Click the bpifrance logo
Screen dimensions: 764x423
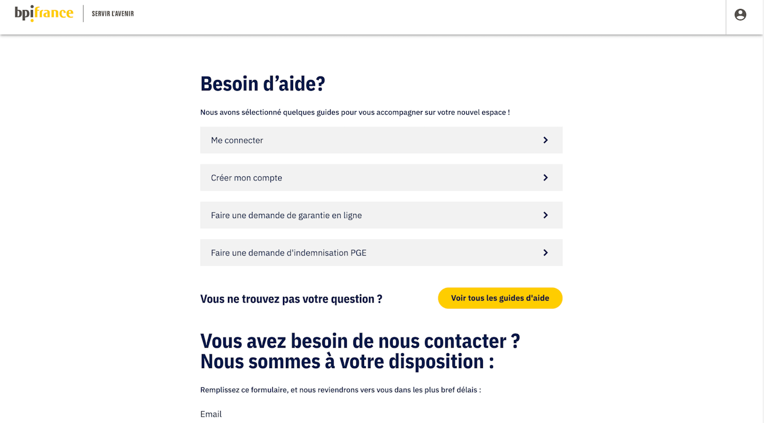click(x=44, y=13)
